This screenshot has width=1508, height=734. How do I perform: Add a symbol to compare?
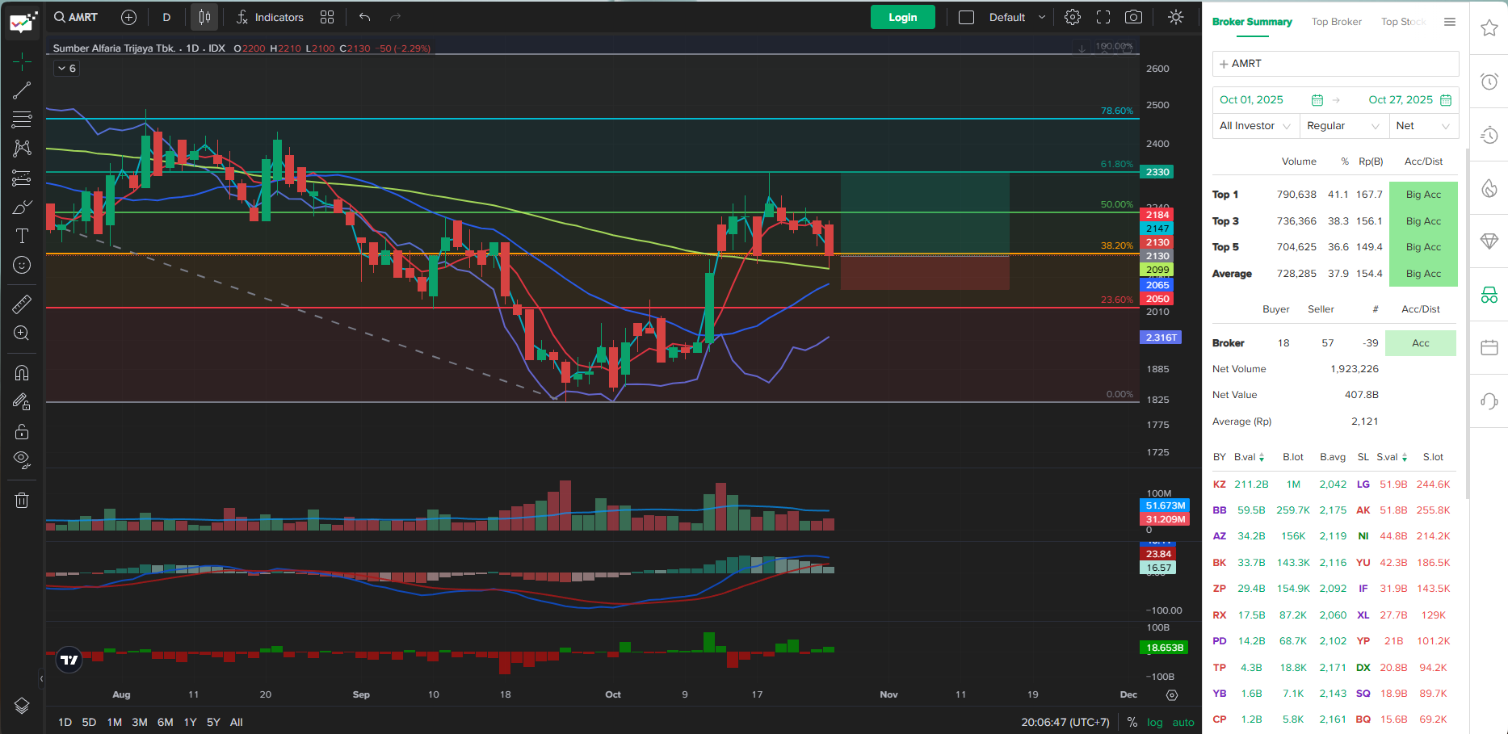(x=128, y=17)
